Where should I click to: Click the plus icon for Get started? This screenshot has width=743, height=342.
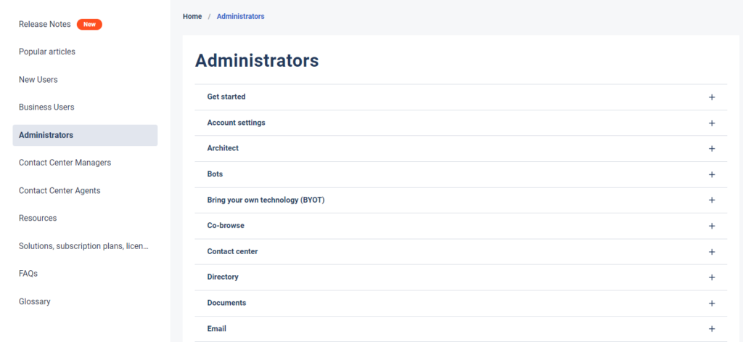tap(711, 97)
